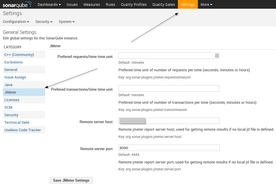Expand the System dropdown menu
This screenshot has width=276, height=184.
click(67, 22)
